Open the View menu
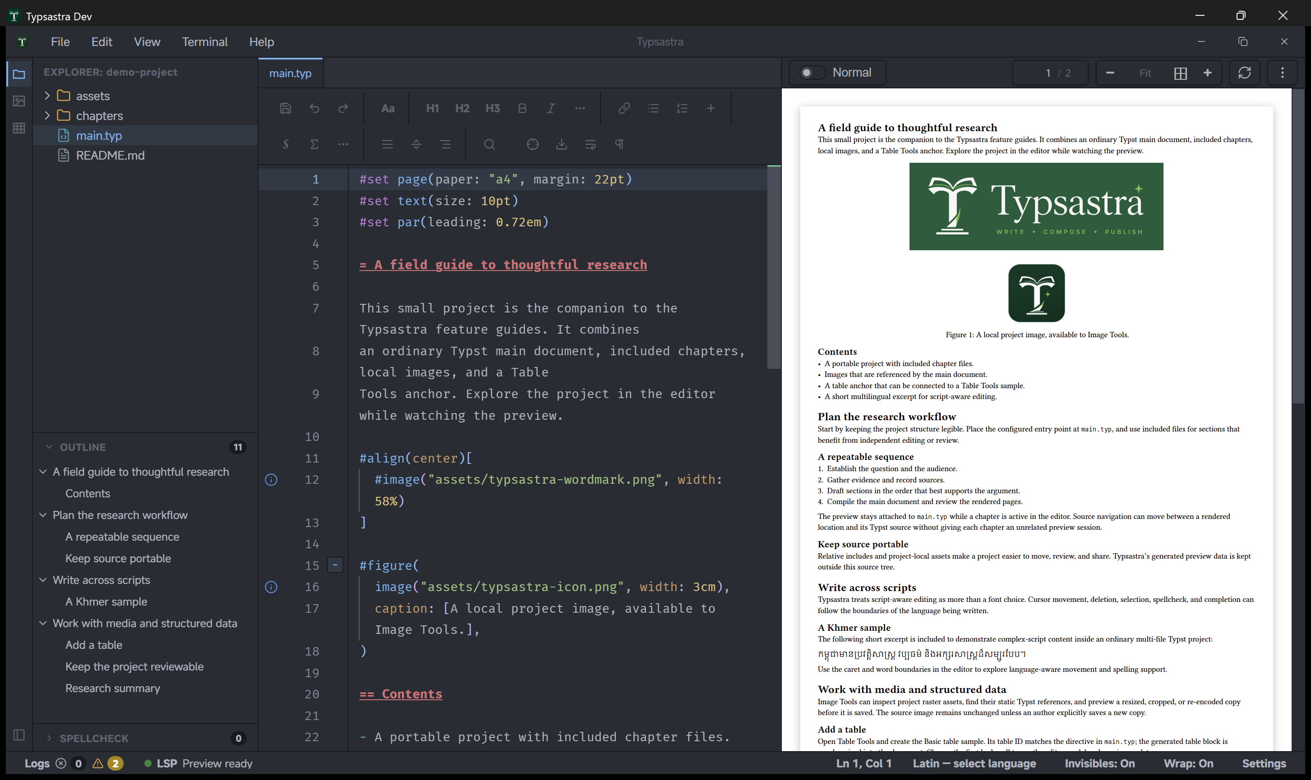Image resolution: width=1311 pixels, height=780 pixels. (x=147, y=41)
